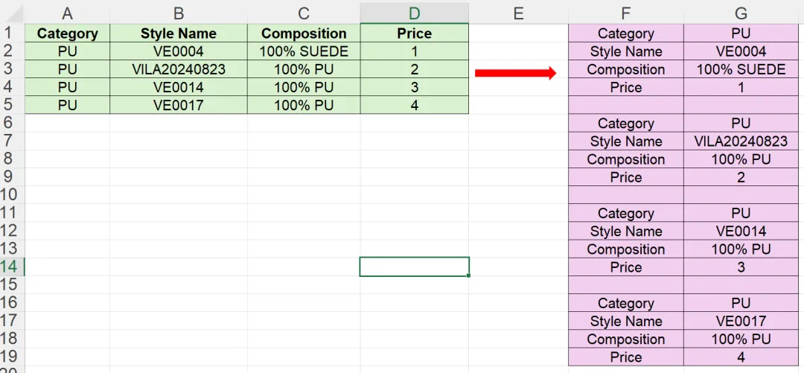Click the empty selected cell D14
Screen dimensions: 804x373
[x=414, y=267]
